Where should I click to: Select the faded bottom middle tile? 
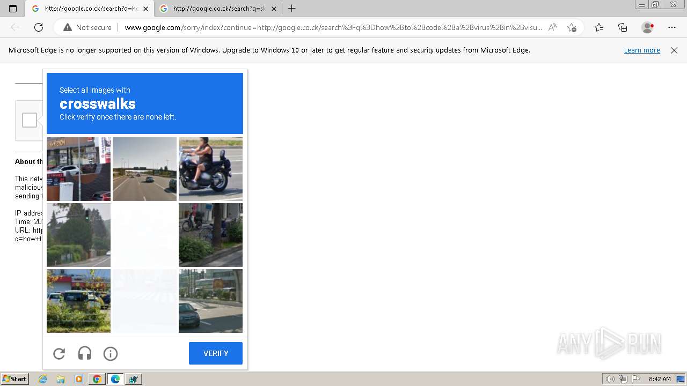[144, 301]
